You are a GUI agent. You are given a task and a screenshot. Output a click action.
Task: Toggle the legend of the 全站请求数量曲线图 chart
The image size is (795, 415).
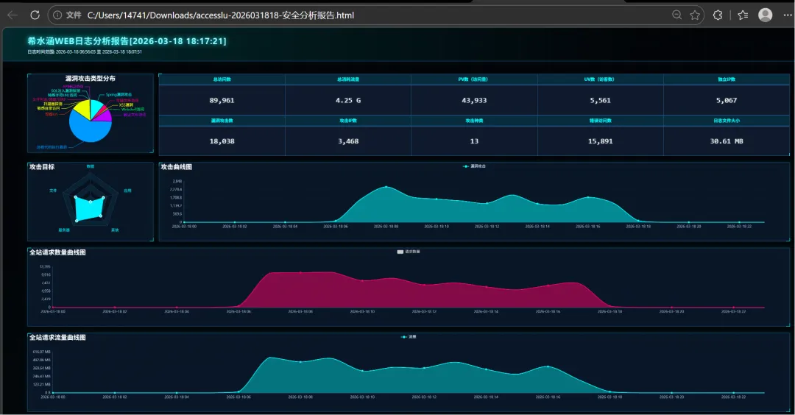pos(408,252)
